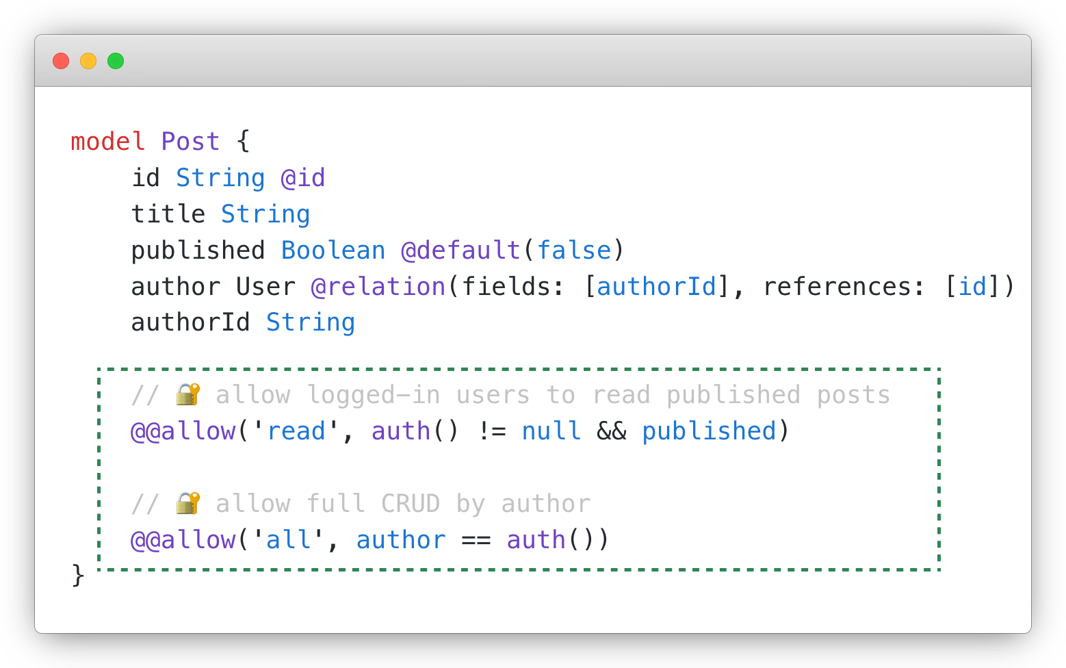
Task: Collapse the model Post block
Action: pos(157,140)
